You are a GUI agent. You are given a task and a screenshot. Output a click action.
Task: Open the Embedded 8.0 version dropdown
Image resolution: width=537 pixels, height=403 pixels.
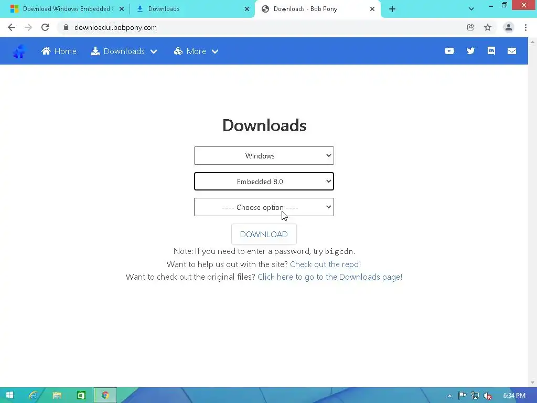264,181
